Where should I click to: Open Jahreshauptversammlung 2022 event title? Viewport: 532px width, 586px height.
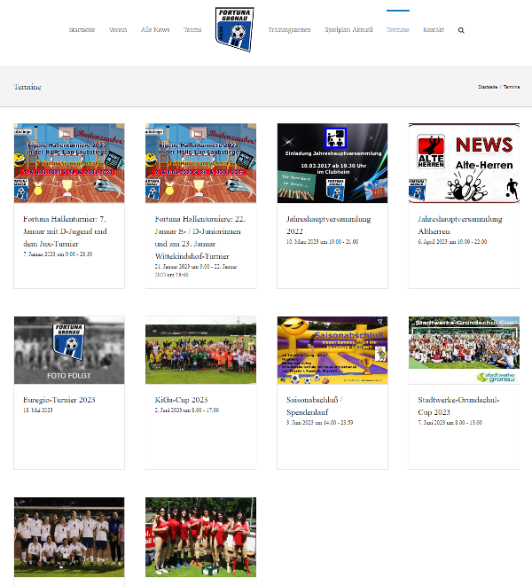pyautogui.click(x=329, y=225)
